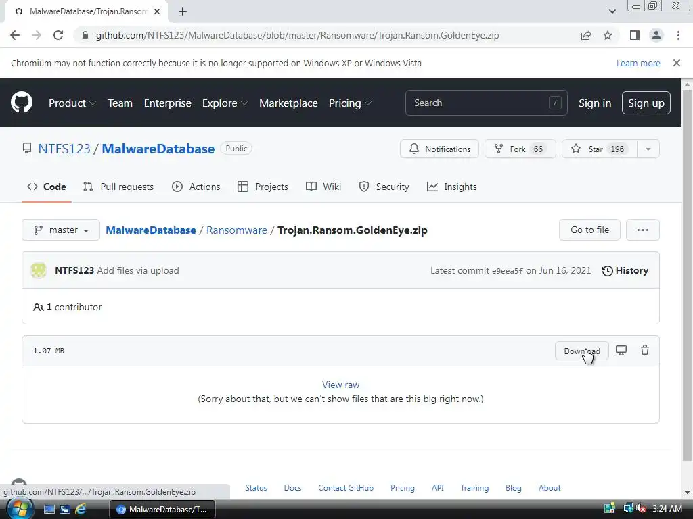This screenshot has height=519, width=693.
Task: Click the NTFS123 commit avatar
Action: pyautogui.click(x=39, y=270)
